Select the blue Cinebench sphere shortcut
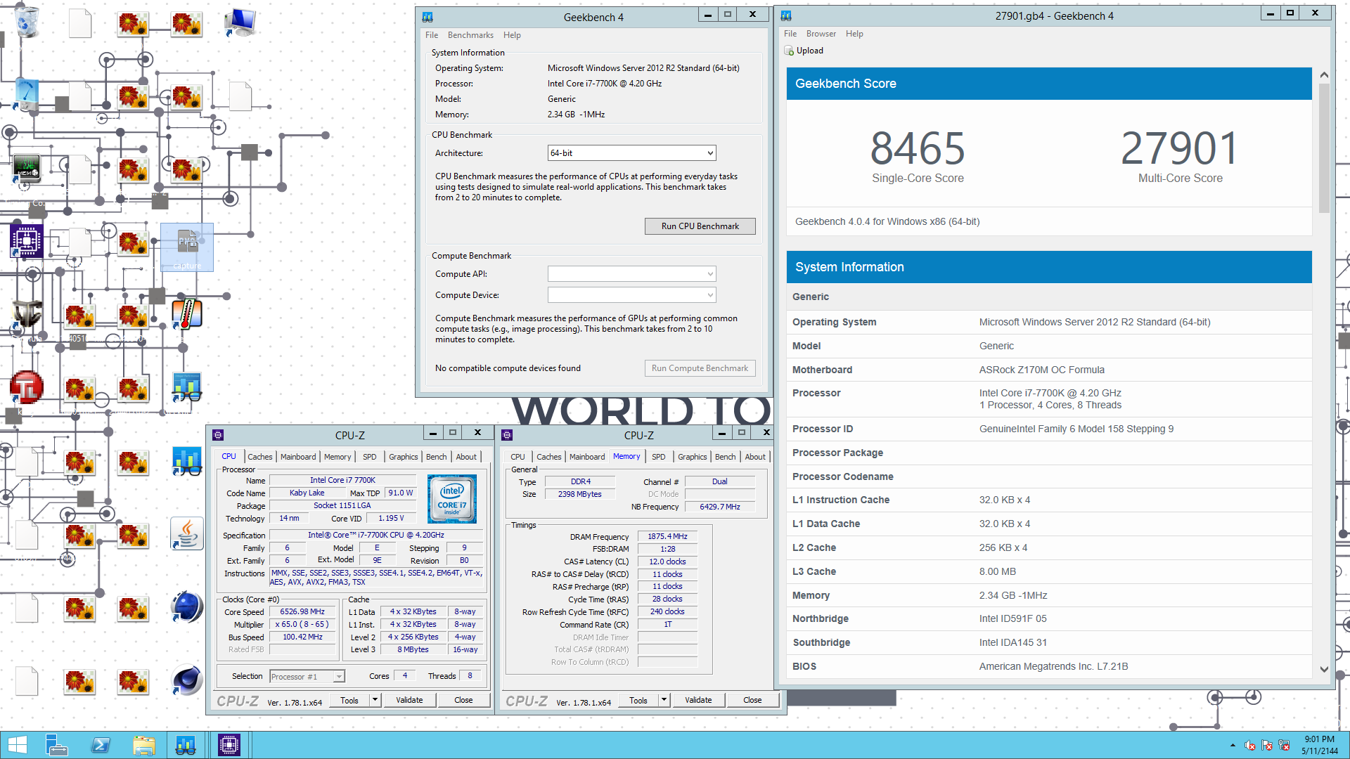This screenshot has width=1350, height=759. 187,606
